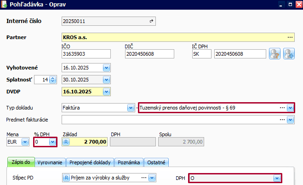Adjust the Splatnosť days spinner
The height and width of the screenshot is (185, 303).
(52, 80)
